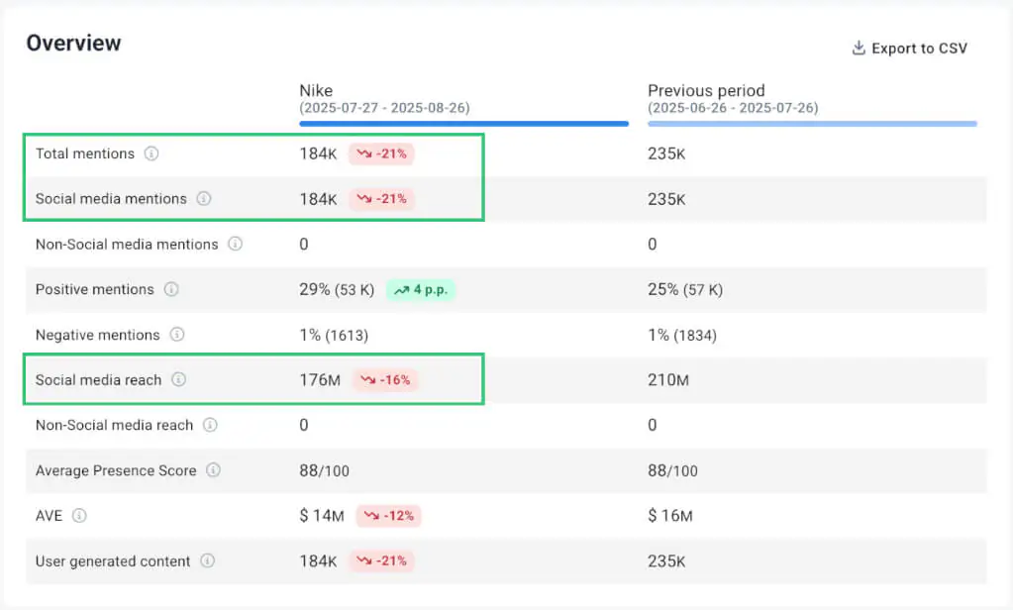1013x610 pixels.
Task: Click the 184K User generated content value
Action: 318,560
